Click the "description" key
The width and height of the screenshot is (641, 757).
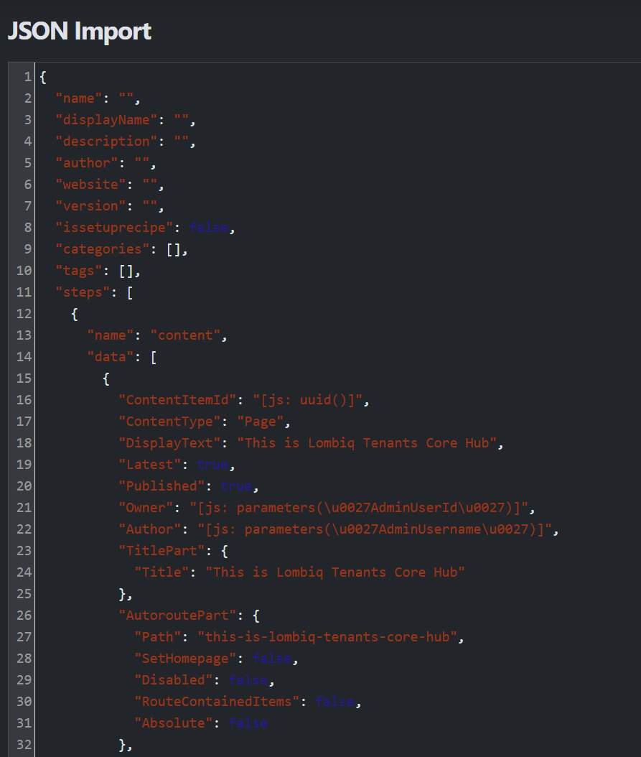click(106, 141)
